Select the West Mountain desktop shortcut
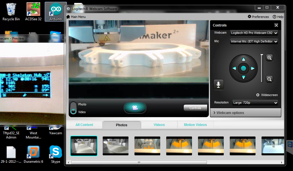The width and height of the screenshot is (293, 171). [33, 133]
